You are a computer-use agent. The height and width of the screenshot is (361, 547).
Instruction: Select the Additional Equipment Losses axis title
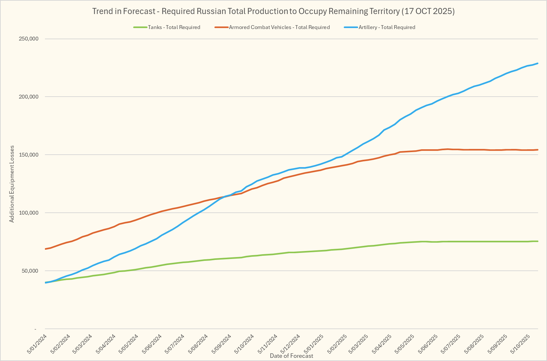[x=12, y=184]
